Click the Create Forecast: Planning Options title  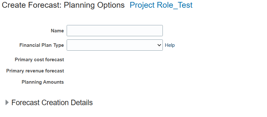[63, 5]
